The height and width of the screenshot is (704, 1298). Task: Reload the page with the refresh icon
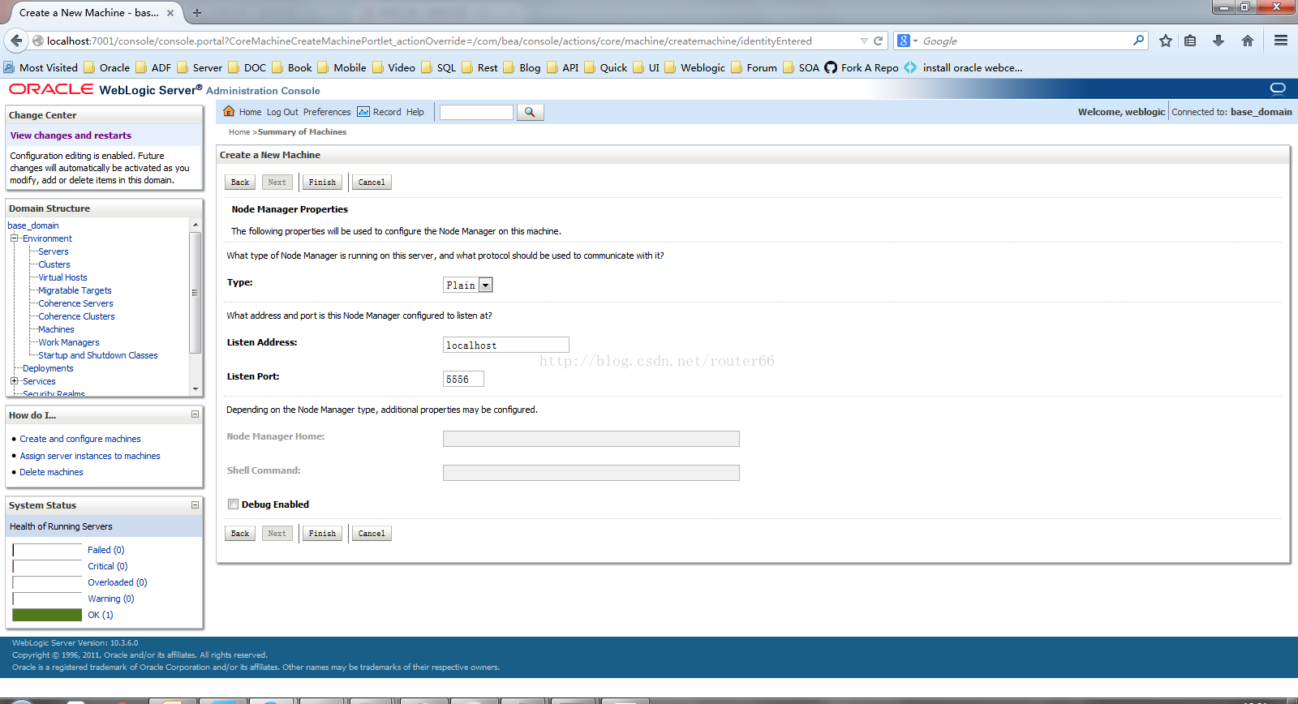(x=878, y=41)
